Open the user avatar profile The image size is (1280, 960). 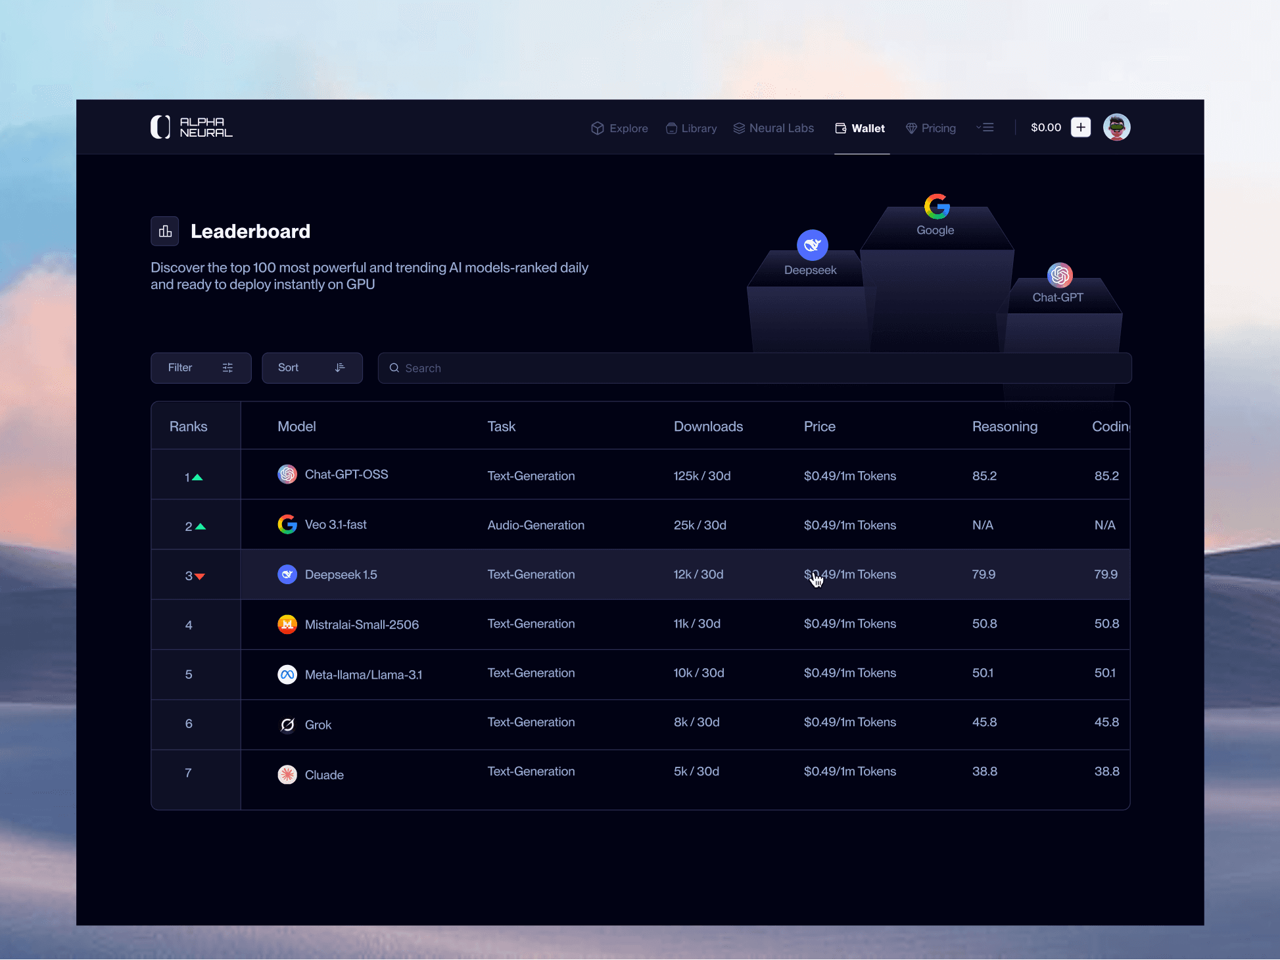1116,127
